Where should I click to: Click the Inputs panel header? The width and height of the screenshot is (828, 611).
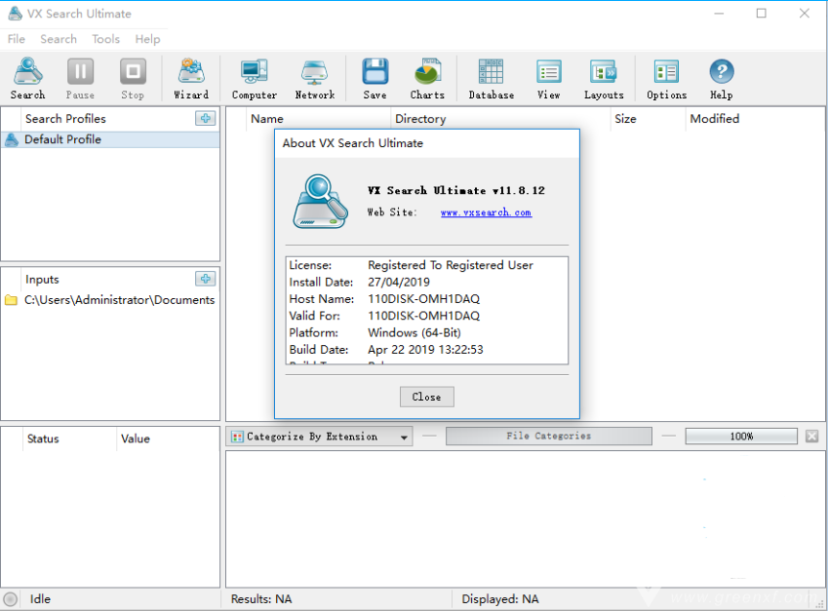(42, 279)
